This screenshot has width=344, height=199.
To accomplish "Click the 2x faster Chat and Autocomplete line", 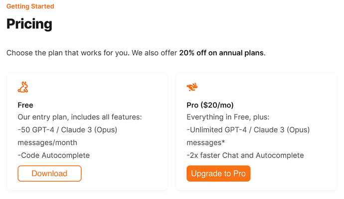I will (x=245, y=155).
